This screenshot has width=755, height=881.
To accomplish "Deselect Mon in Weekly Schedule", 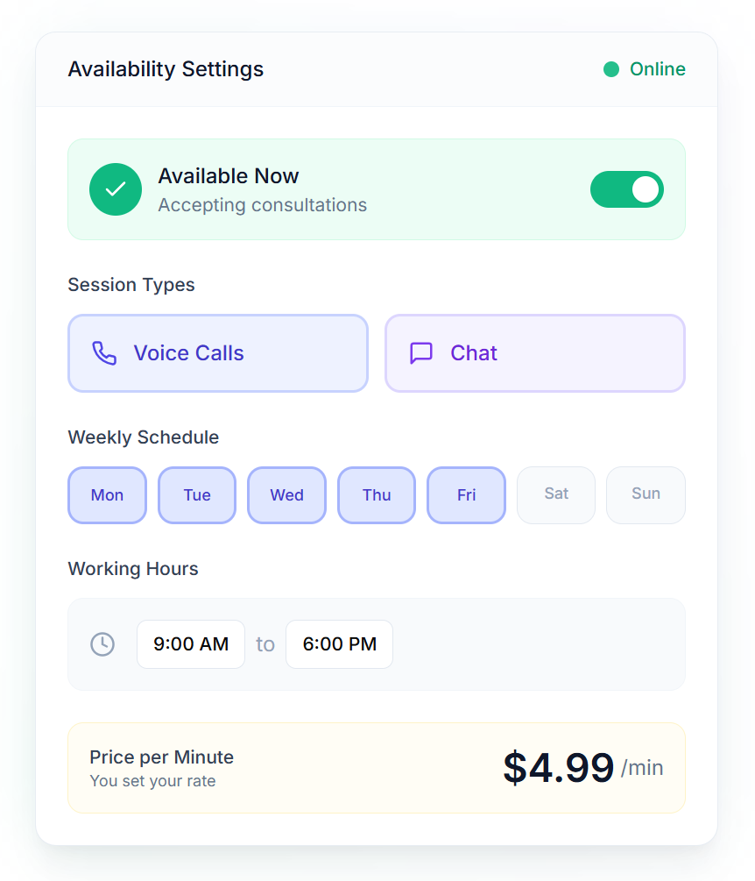I will coord(107,495).
